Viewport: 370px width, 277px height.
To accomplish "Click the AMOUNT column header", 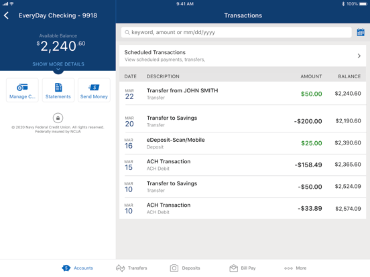I will pyautogui.click(x=311, y=76).
